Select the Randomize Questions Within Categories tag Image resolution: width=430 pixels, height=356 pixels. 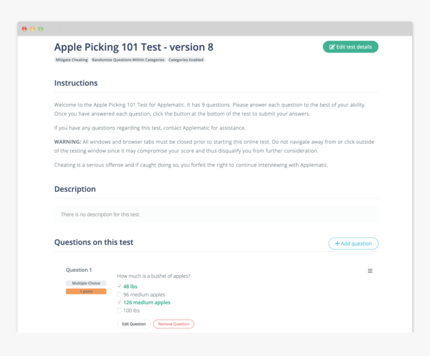pyautogui.click(x=128, y=60)
